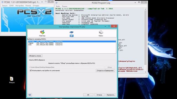Click the Отмена button
The height and width of the screenshot is (99, 177).
tap(99, 95)
